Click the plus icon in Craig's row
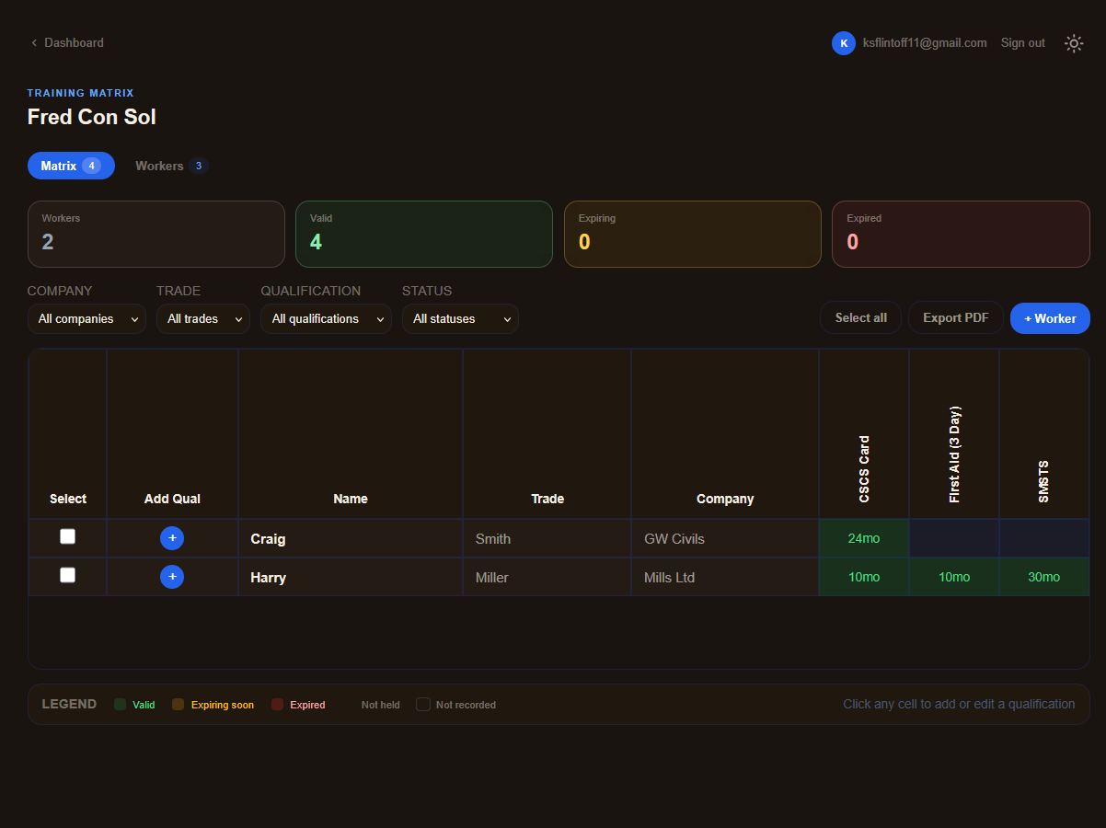The height and width of the screenshot is (828, 1106). 172,538
